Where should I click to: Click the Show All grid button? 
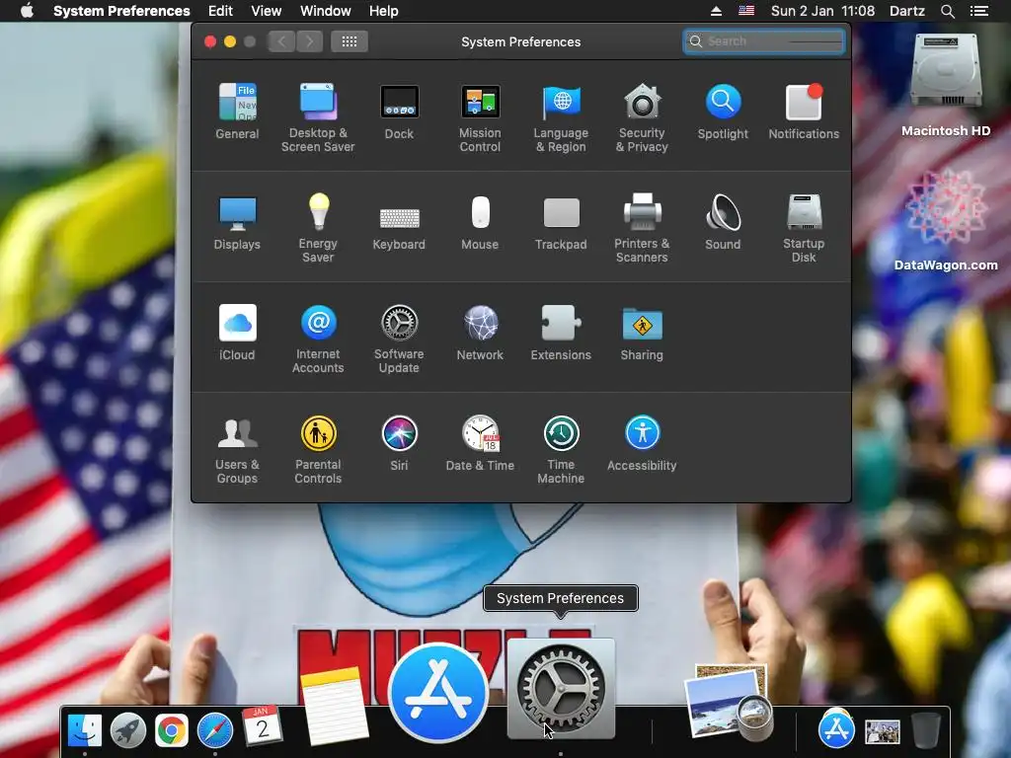[x=350, y=41]
